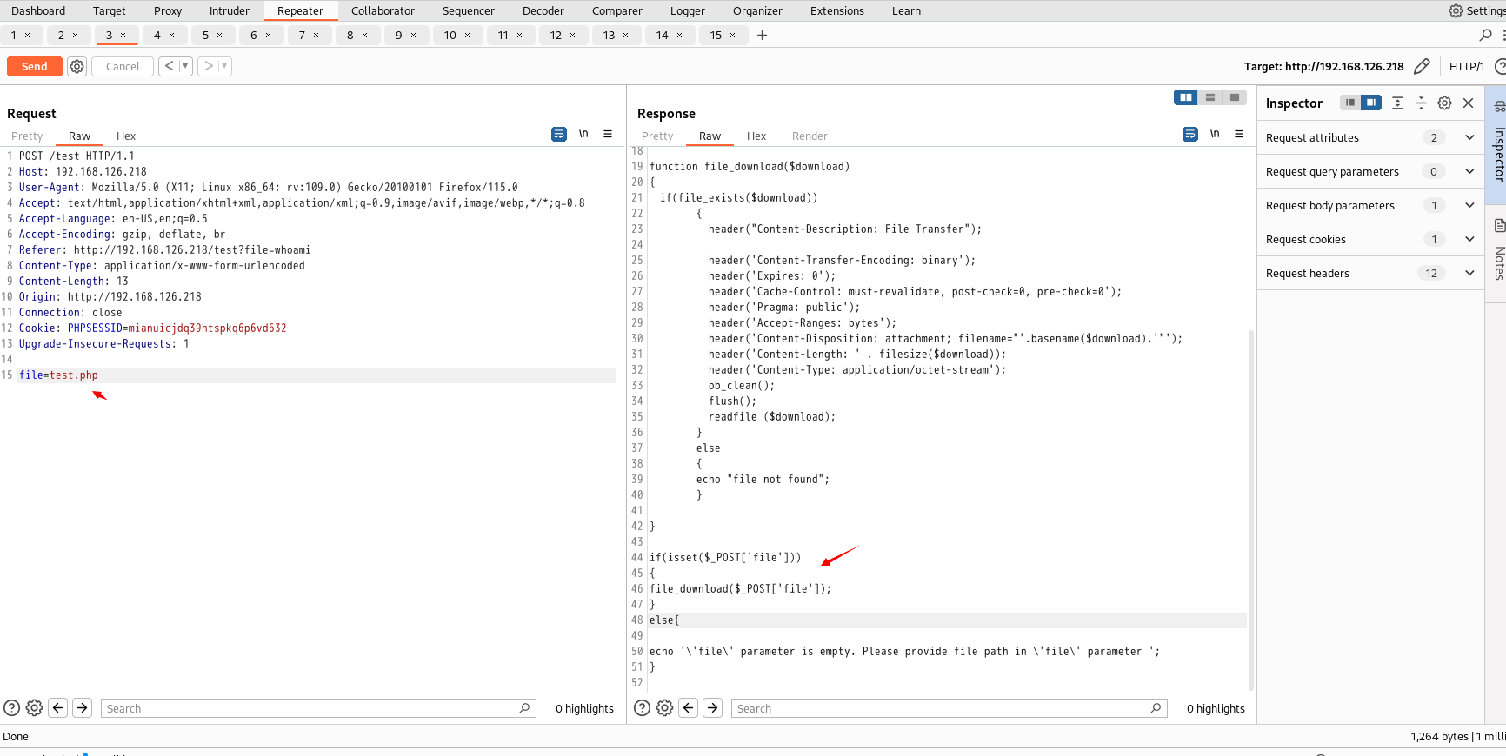The image size is (1506, 756).
Task: Click the HTTP/1 protocol label
Action: tap(1467, 66)
